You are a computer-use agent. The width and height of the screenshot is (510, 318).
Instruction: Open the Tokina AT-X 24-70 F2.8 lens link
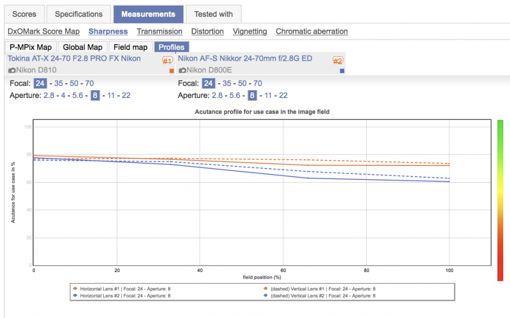[x=74, y=59]
